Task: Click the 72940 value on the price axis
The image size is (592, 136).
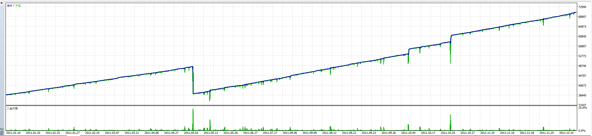Action: click(582, 7)
